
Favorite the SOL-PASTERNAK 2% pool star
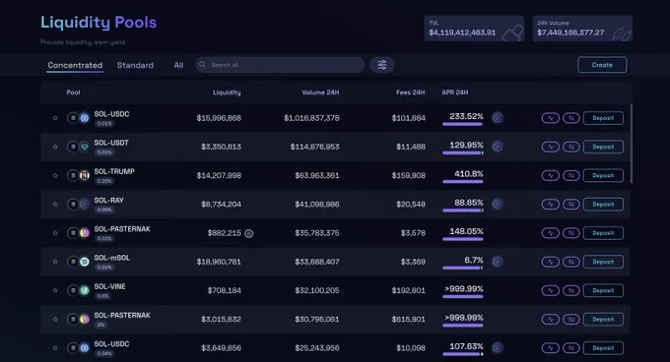(x=55, y=320)
